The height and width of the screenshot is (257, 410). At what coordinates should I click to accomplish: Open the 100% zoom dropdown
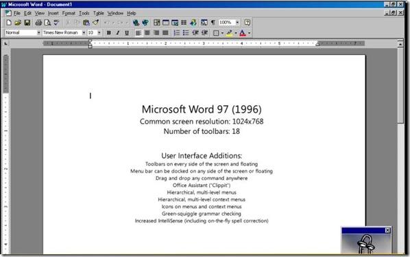coord(237,23)
